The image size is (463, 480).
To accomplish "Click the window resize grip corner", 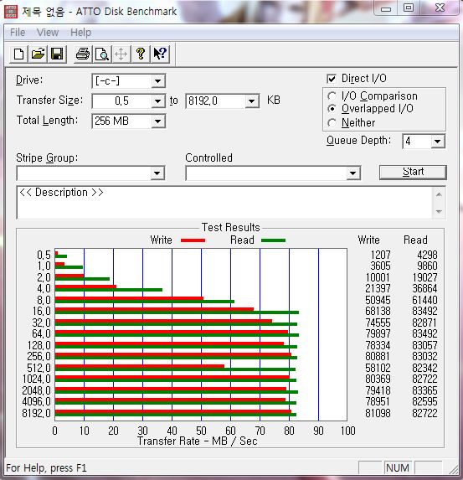I will 453,469.
